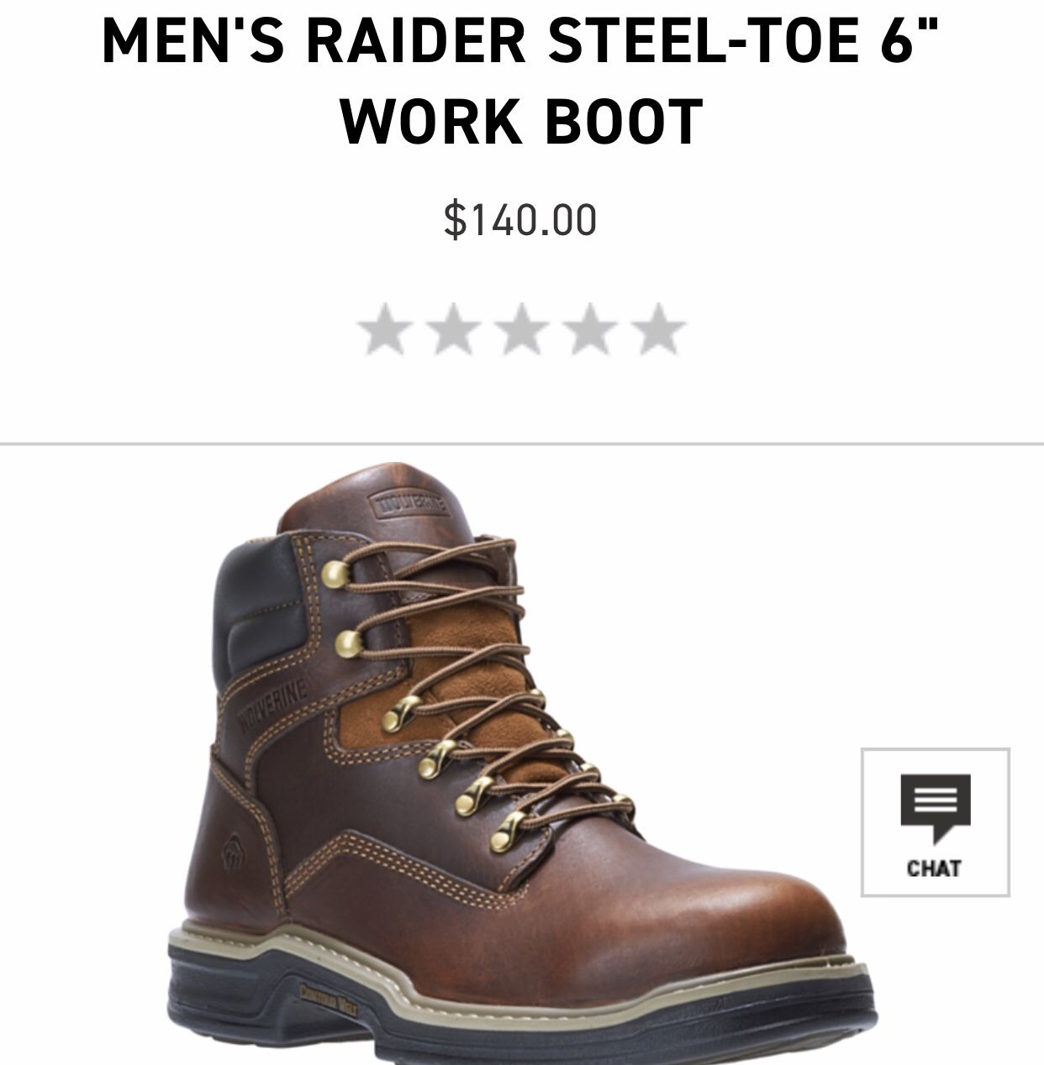Select the first rating star
Viewport: 1044px width, 1065px height.
click(384, 329)
